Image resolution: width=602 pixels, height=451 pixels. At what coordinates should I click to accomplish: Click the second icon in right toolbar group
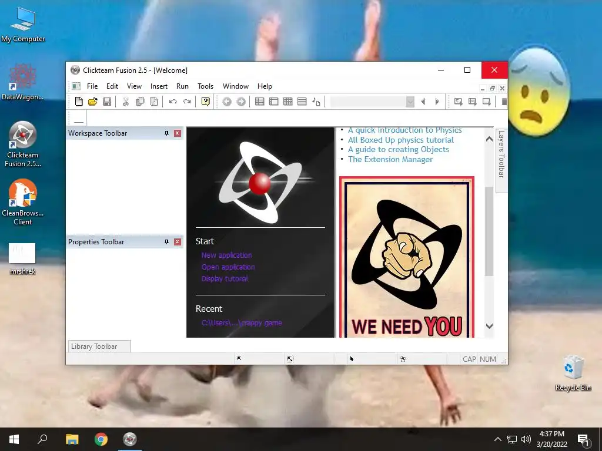[x=472, y=102]
